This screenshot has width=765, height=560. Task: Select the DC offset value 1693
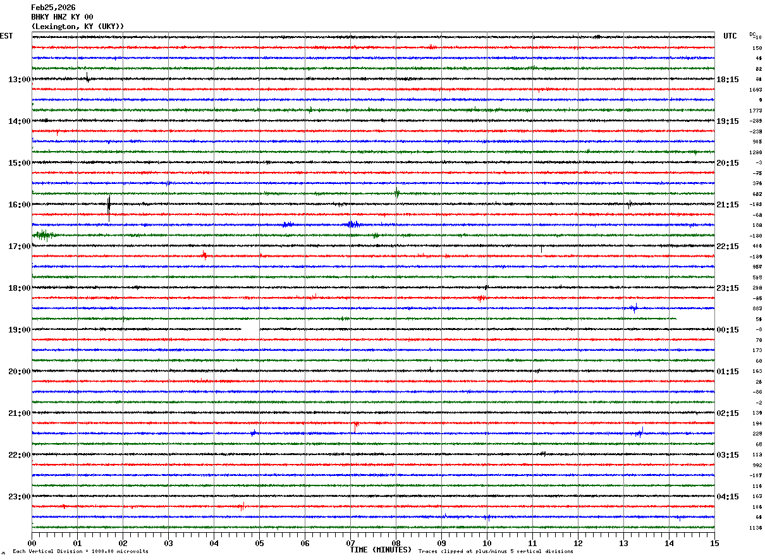tap(756, 90)
